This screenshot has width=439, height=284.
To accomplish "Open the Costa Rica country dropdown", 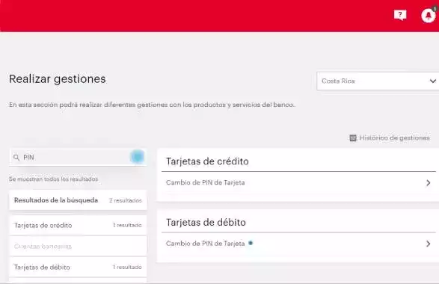I will pyautogui.click(x=378, y=81).
